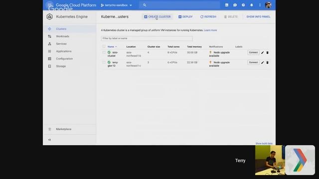
Task: Connect to the asio-cluster
Action: pyautogui.click(x=253, y=52)
